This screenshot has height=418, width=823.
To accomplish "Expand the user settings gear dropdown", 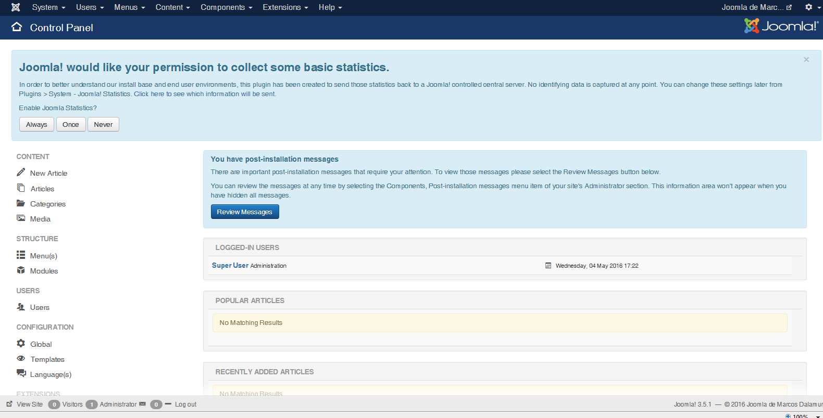I will click(812, 7).
